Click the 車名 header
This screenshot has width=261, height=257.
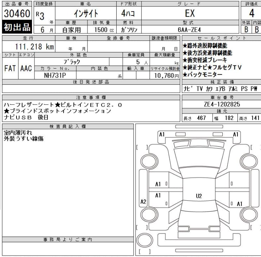pyautogui.click(x=86, y=4)
